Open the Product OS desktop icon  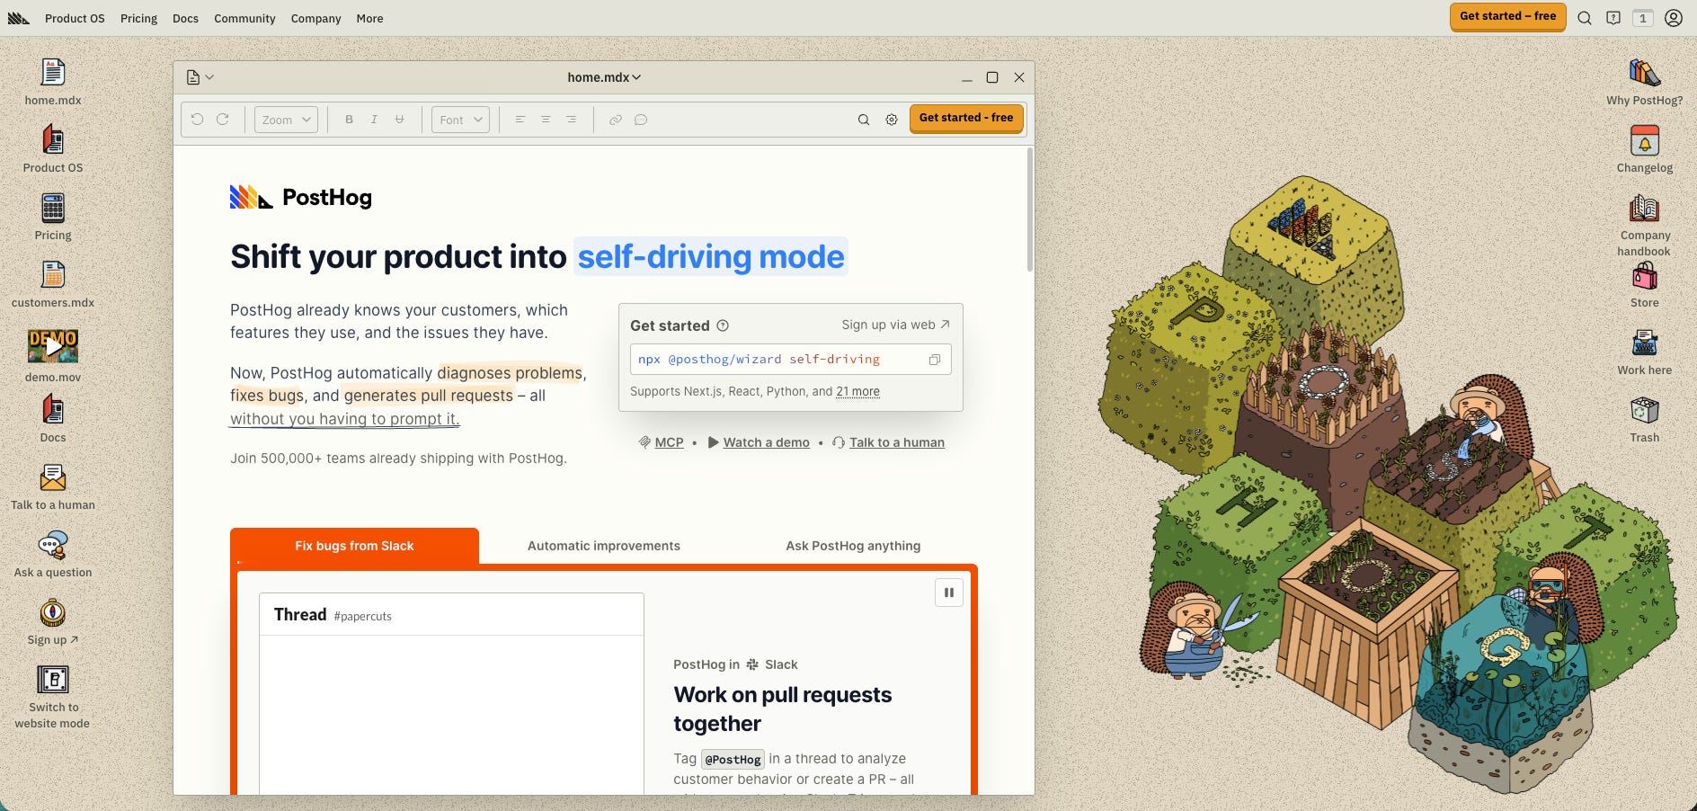53,140
